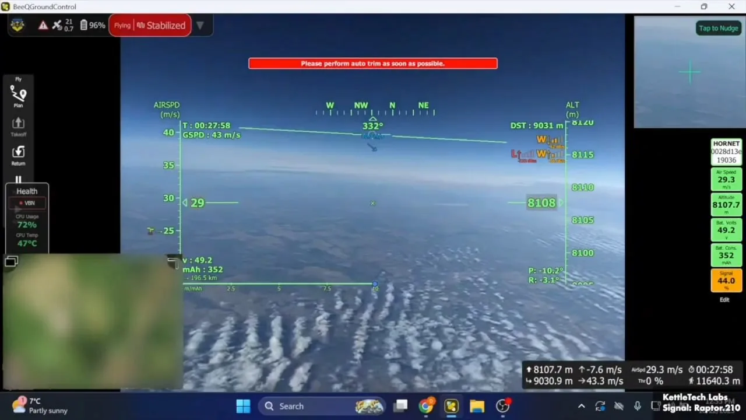Click the blurred map thumbnail view
This screenshot has width=746, height=420.
(x=93, y=321)
